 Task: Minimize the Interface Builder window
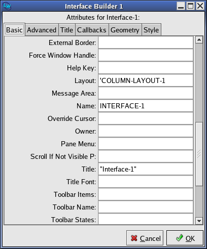coord(181,6)
